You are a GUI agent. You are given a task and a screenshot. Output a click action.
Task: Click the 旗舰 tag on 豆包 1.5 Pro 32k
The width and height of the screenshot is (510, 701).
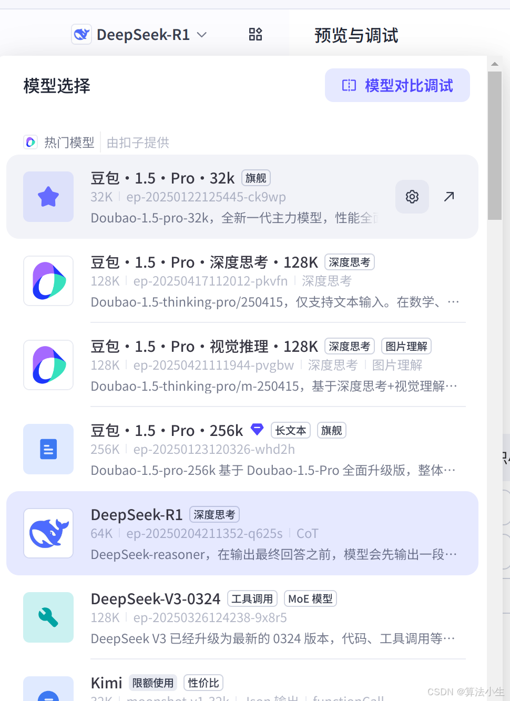[x=256, y=178]
